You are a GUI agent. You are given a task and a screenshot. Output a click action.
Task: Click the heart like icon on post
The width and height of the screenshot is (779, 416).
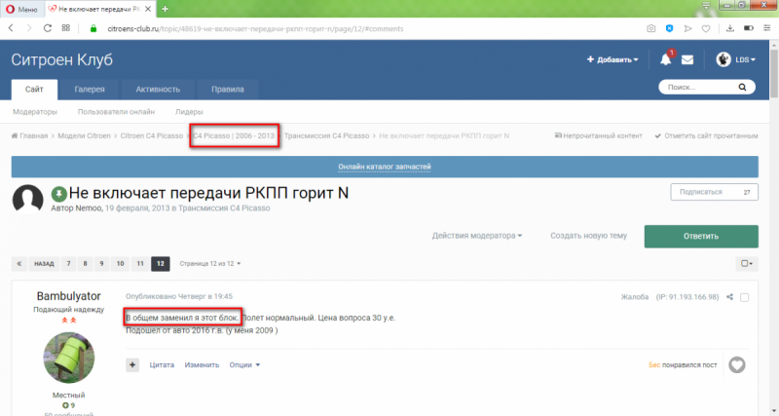click(737, 364)
